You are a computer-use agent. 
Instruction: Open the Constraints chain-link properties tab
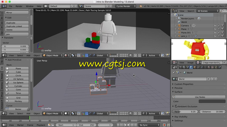(198, 67)
